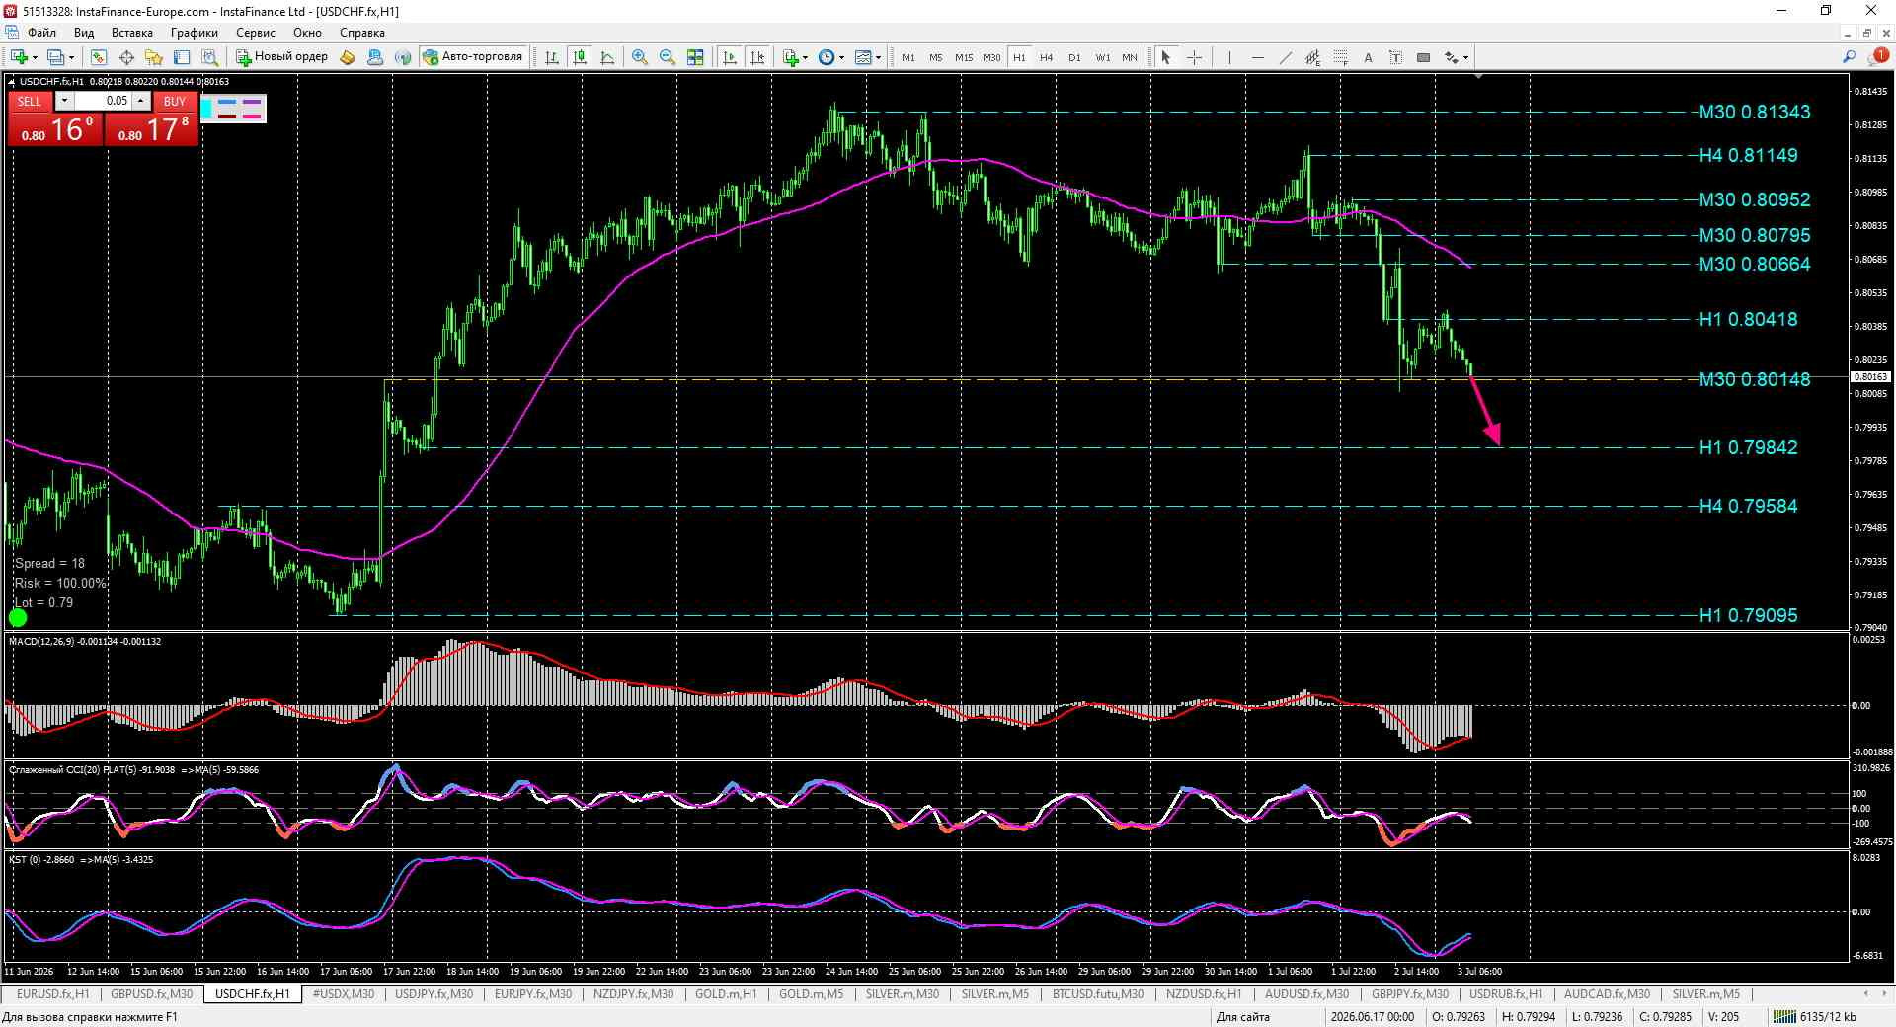Screen dimensions: 1896x1027
Task: Click the SELL one-click button
Action: (x=30, y=101)
